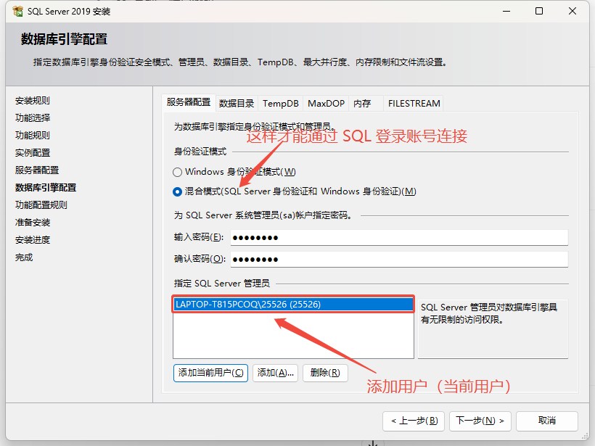Proceed with 下一步(N) button
This screenshot has width=595, height=446.
click(480, 421)
